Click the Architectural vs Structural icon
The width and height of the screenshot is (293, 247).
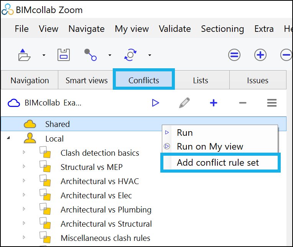pos(45,223)
